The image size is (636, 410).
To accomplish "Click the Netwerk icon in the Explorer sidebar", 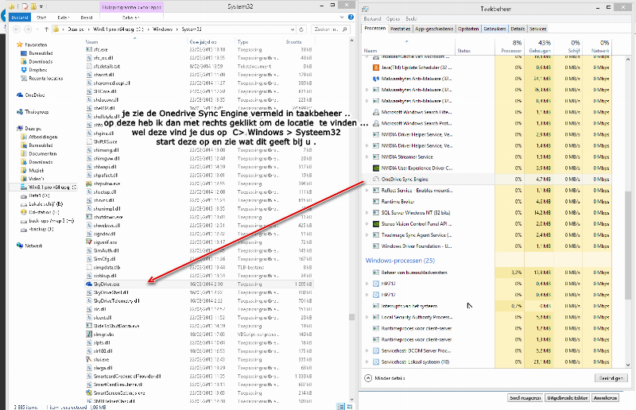I will (20, 246).
